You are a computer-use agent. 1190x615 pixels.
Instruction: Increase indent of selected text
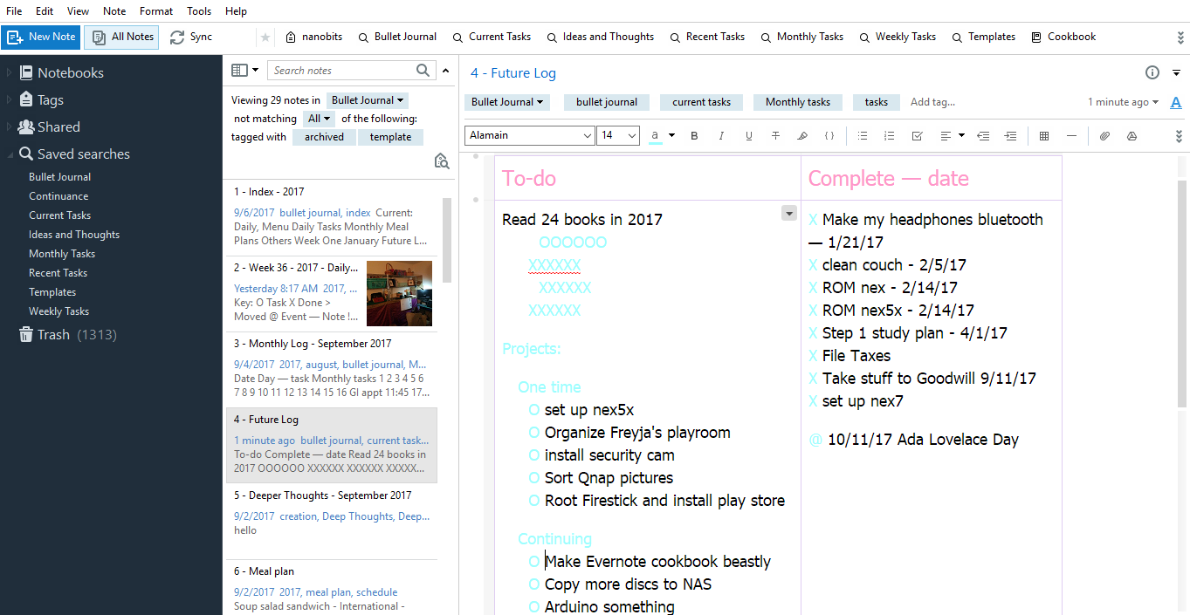tap(1010, 136)
